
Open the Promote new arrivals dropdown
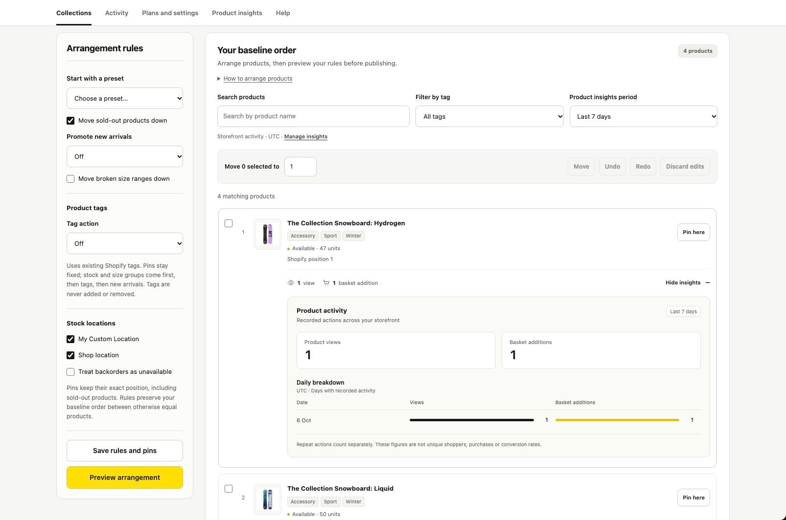125,156
